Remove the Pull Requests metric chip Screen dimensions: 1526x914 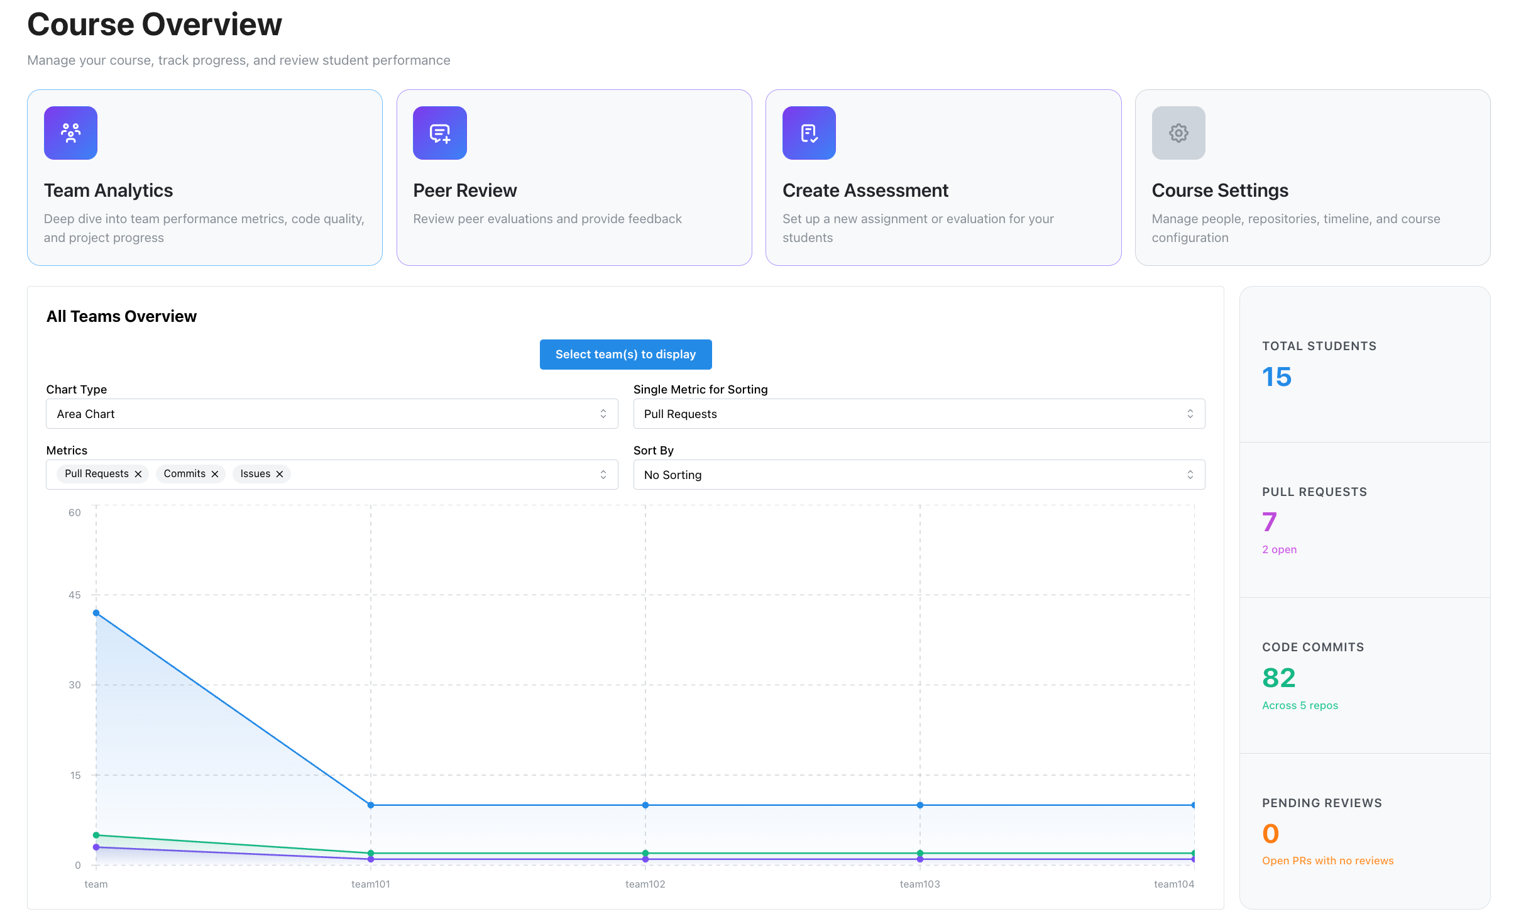pos(138,474)
